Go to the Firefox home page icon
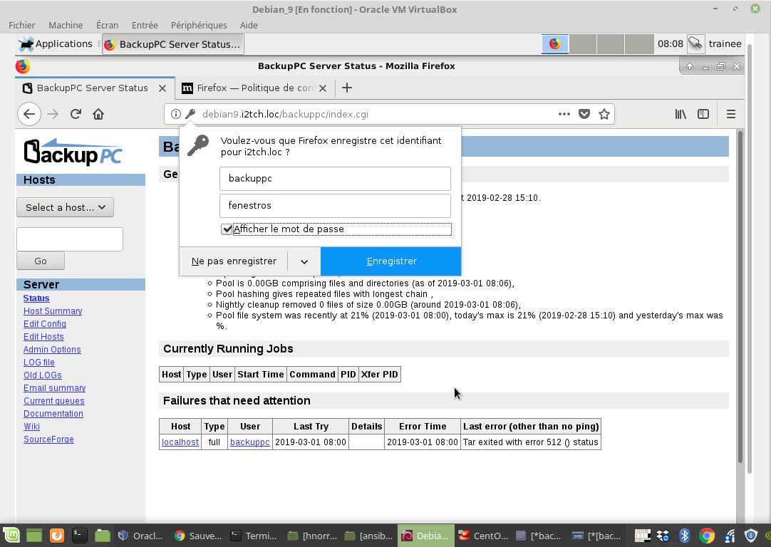The image size is (771, 547). point(98,114)
